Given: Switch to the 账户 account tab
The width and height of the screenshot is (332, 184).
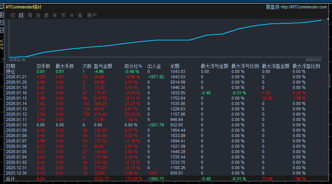Looking at the screenshot, I should point(92,15).
